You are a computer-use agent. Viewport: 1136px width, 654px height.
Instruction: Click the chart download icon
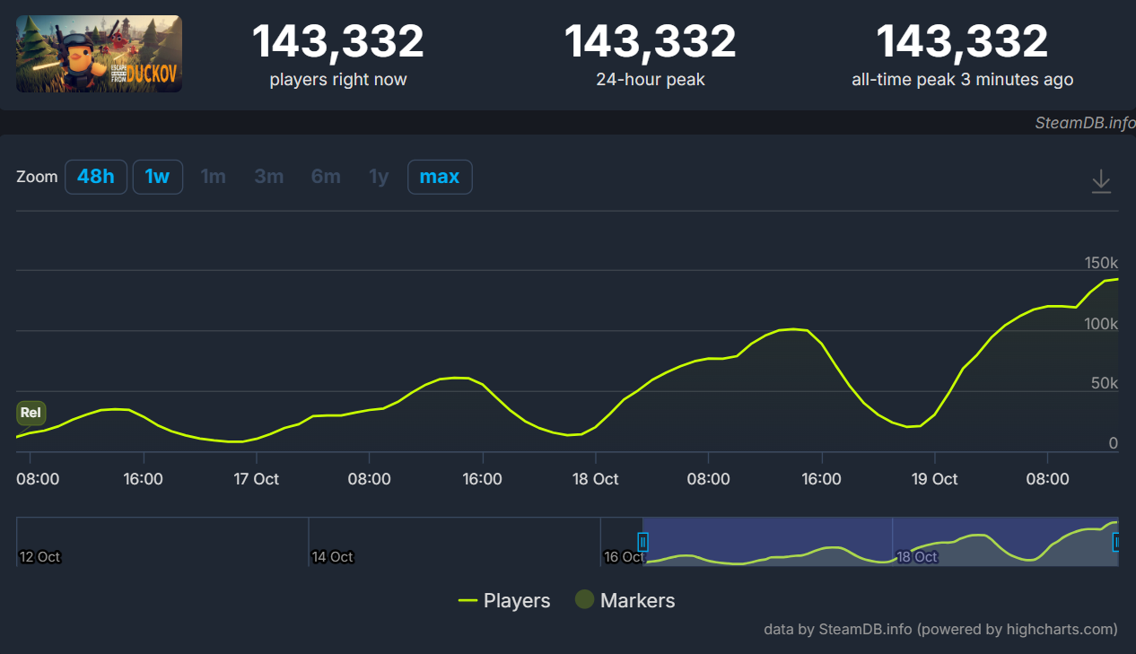1100,182
